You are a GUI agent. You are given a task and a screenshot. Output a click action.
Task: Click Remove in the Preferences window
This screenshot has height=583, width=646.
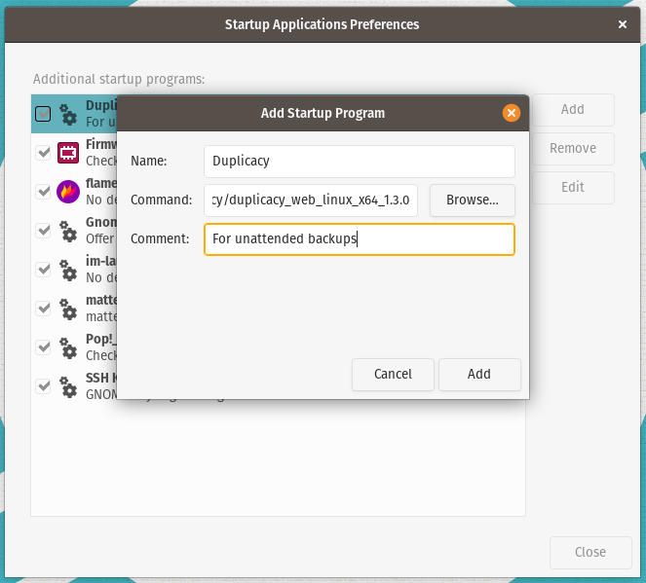point(573,148)
